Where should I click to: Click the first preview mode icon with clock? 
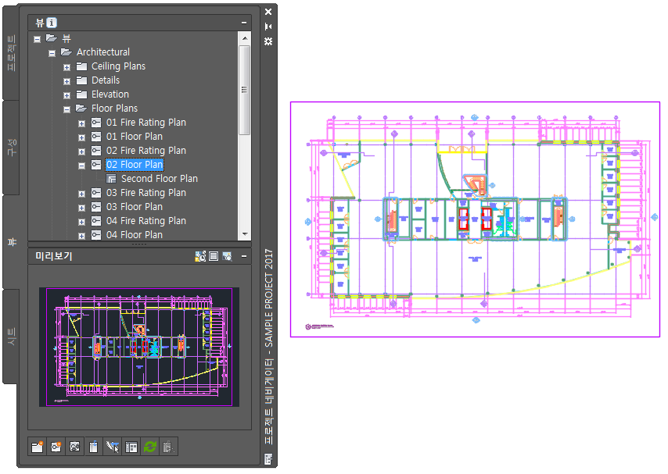200,256
